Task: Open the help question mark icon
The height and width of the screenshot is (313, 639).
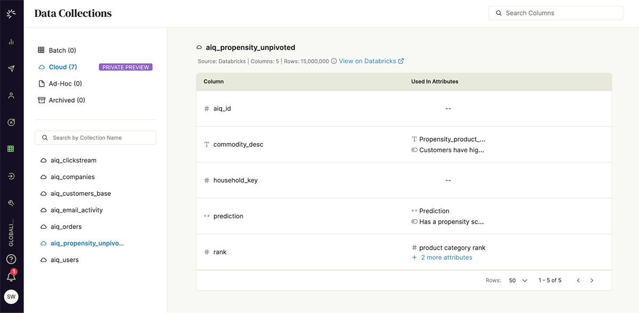Action: pos(11,259)
